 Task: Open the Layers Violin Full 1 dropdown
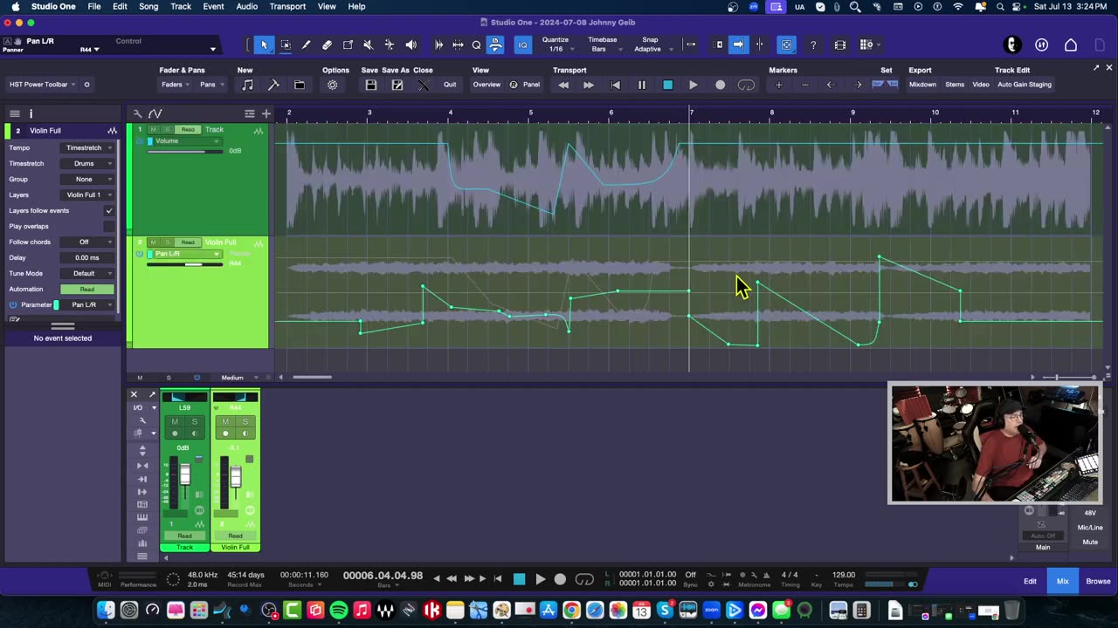[87, 195]
